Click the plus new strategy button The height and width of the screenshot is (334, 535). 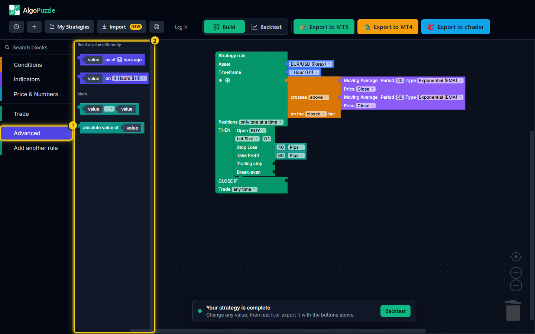(34, 27)
